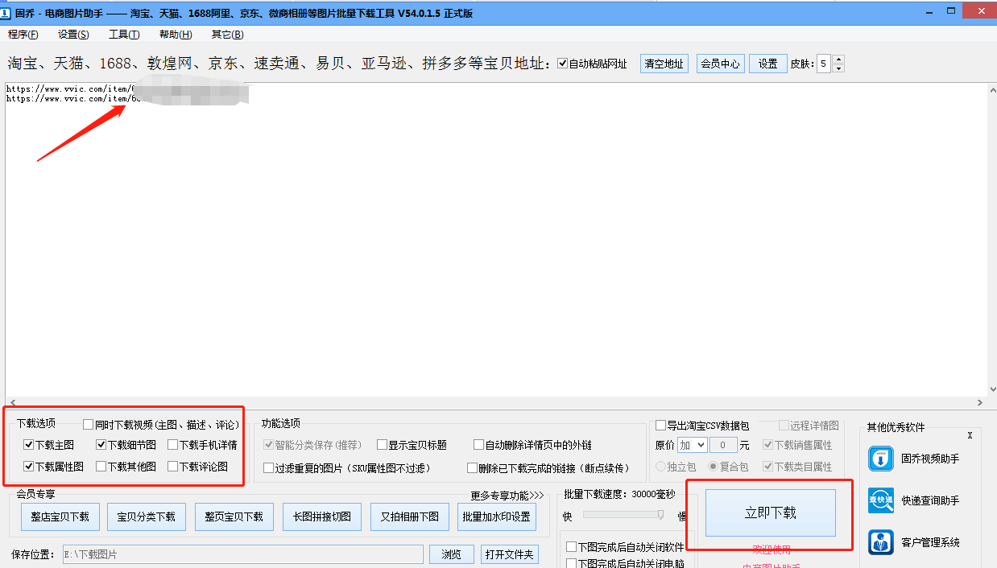
Task: Click the 皮肤 number field
Action: [824, 64]
